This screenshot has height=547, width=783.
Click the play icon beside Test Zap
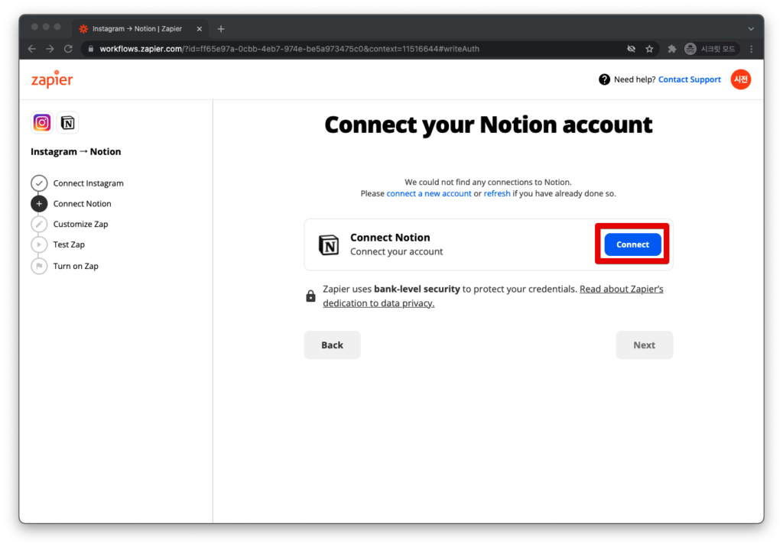tap(39, 244)
